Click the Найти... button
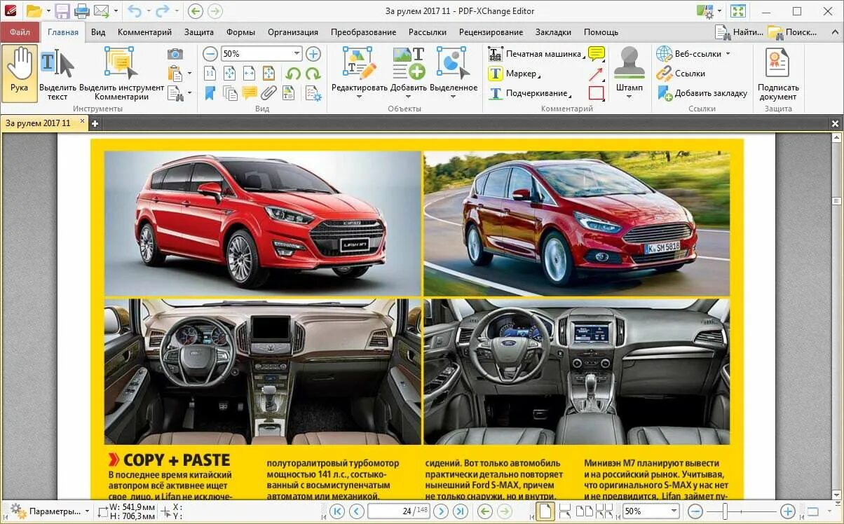Screen dimensions: 844x524 740,32
